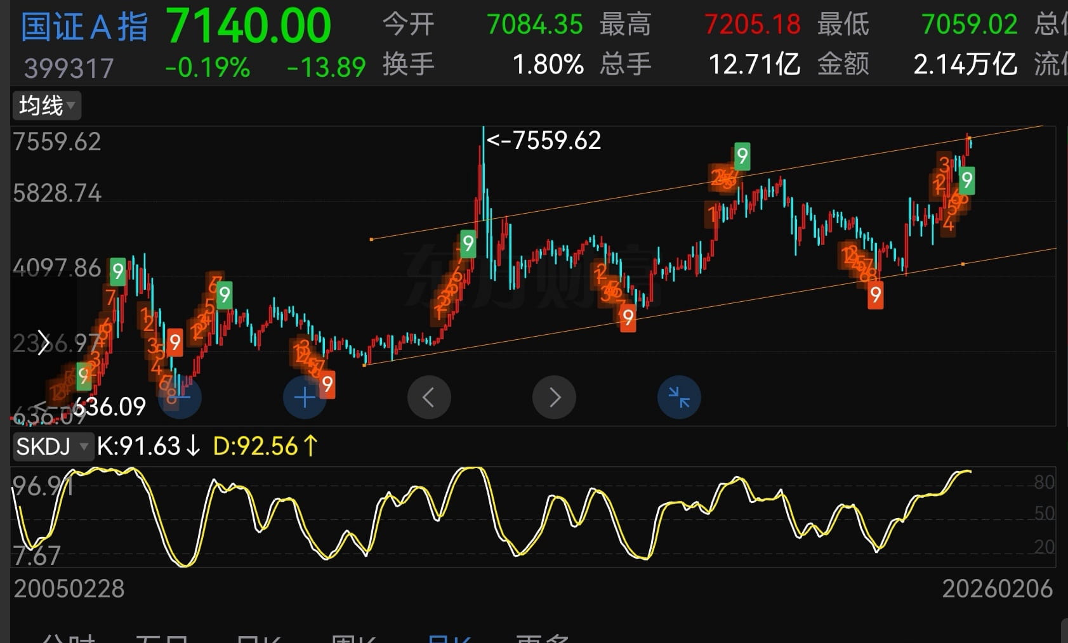The width and height of the screenshot is (1068, 643).
Task: Click the blue shrink arrows icon
Action: [679, 398]
